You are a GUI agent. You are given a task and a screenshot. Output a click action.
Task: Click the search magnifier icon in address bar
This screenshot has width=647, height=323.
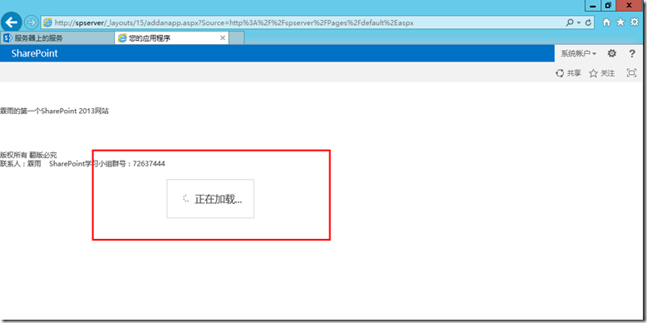tap(570, 22)
